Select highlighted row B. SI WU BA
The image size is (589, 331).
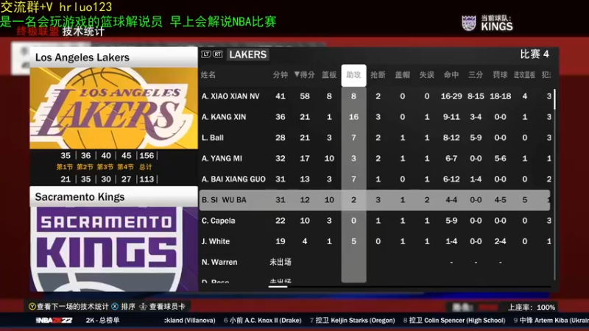[375, 200]
